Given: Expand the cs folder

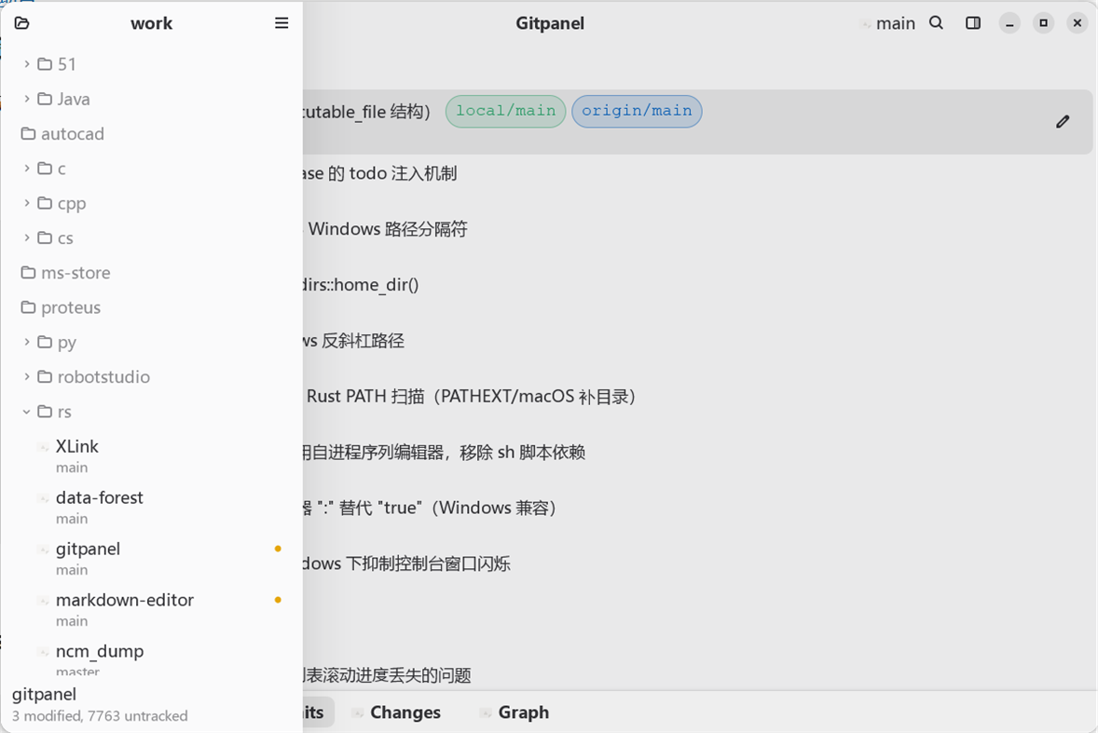Looking at the screenshot, I should 27,238.
